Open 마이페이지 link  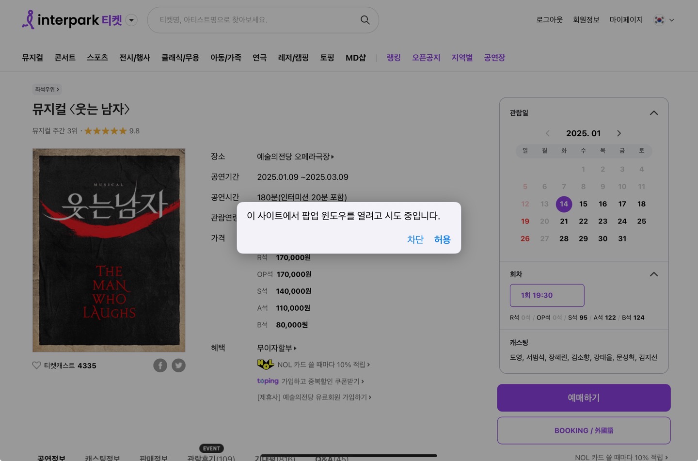click(x=626, y=20)
